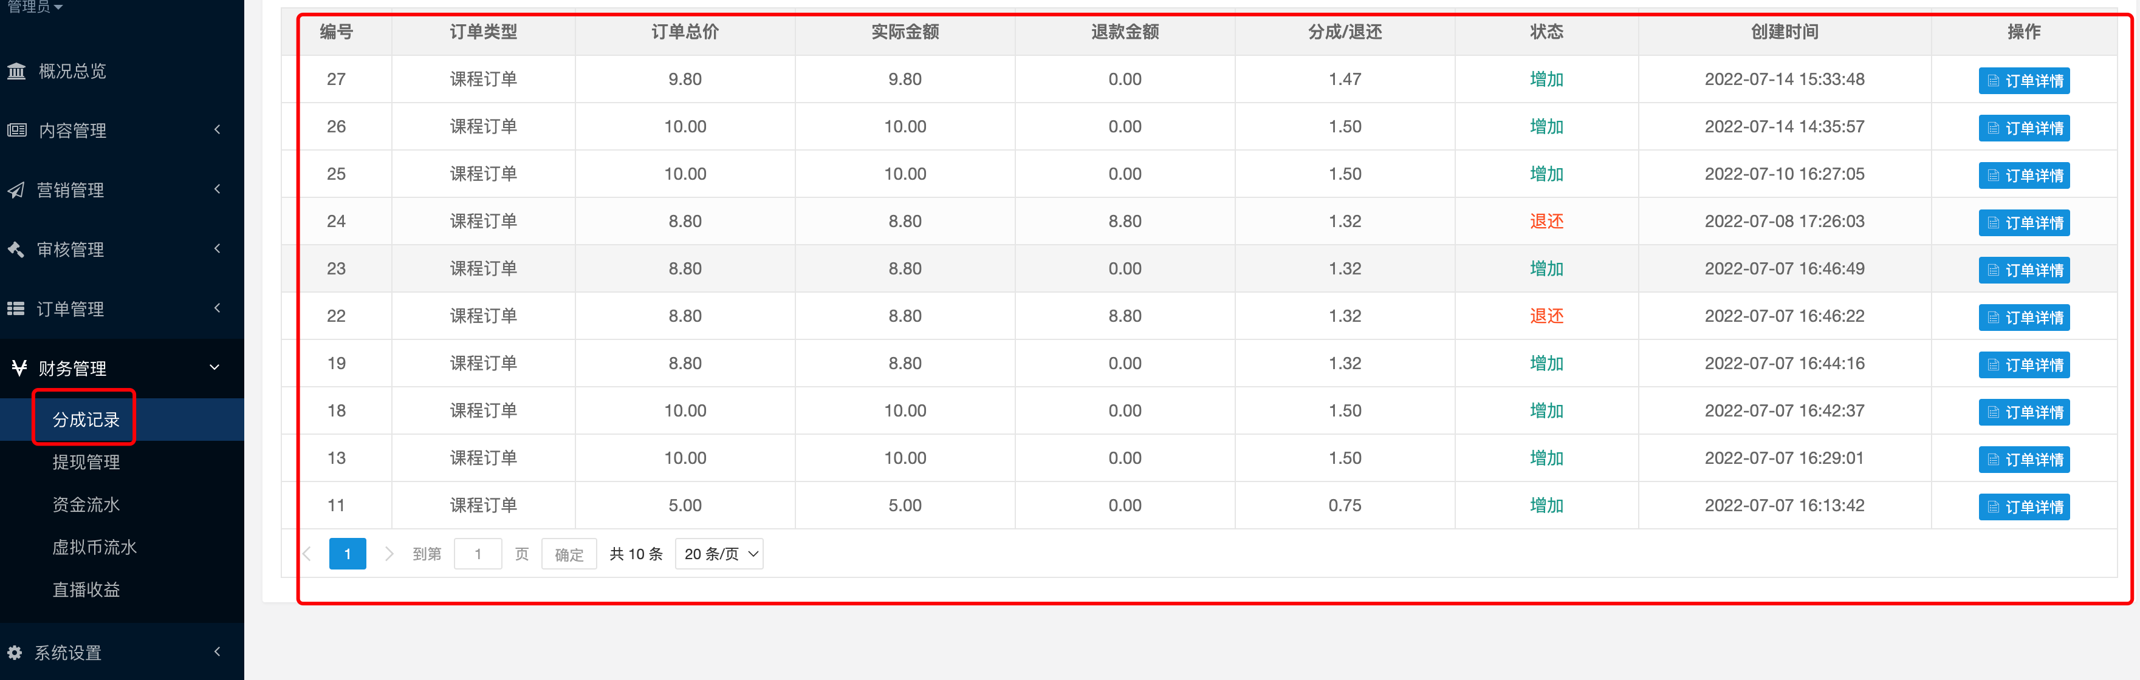Image resolution: width=2140 pixels, height=680 pixels.
Task: Open 概况总览 menu item
Action: 72,72
